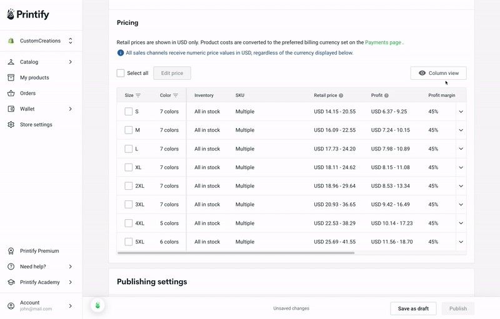Viewport: 500px width, 319px height.
Task: Click the Profit help icon
Action: (386, 96)
